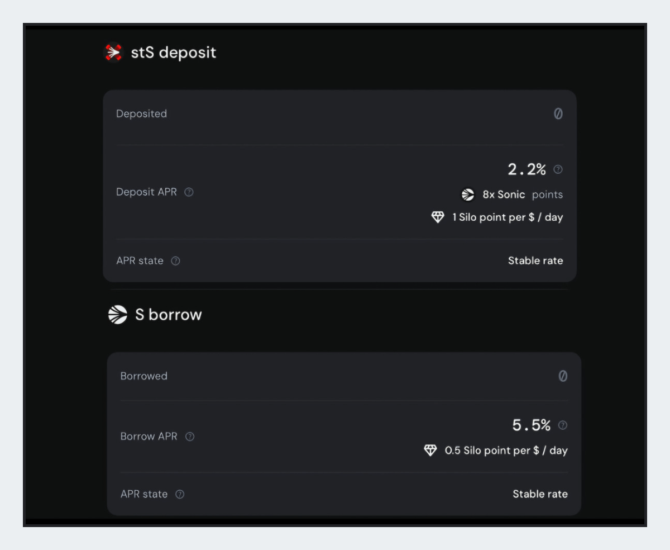Click the 1 Silo point per $ / day text
Viewport: 670px width, 550px height.
point(507,217)
